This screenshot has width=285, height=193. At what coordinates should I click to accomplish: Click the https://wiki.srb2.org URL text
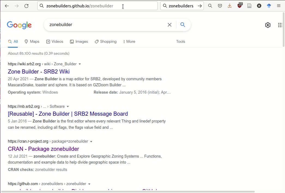pos(24,64)
